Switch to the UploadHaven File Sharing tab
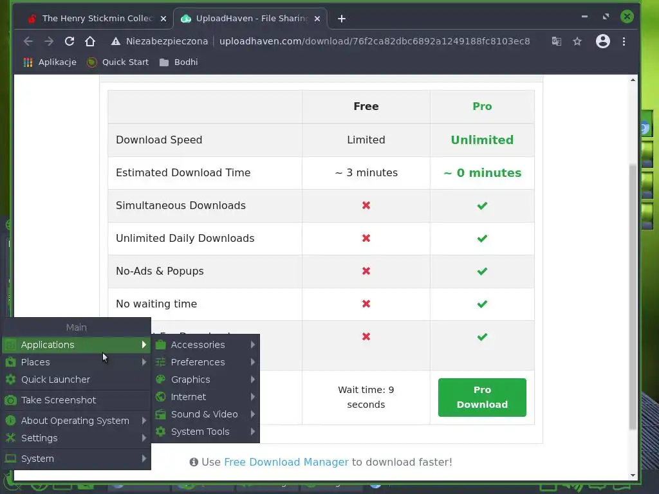 coord(250,19)
